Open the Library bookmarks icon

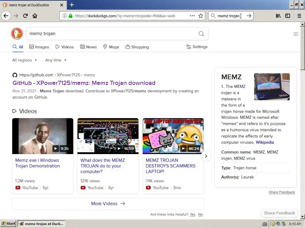(x=278, y=16)
